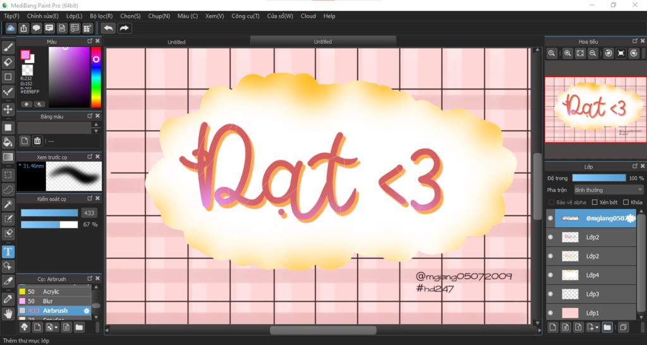The width and height of the screenshot is (647, 345).
Task: Enable the Khóa lock checkbox
Action: tap(626, 202)
